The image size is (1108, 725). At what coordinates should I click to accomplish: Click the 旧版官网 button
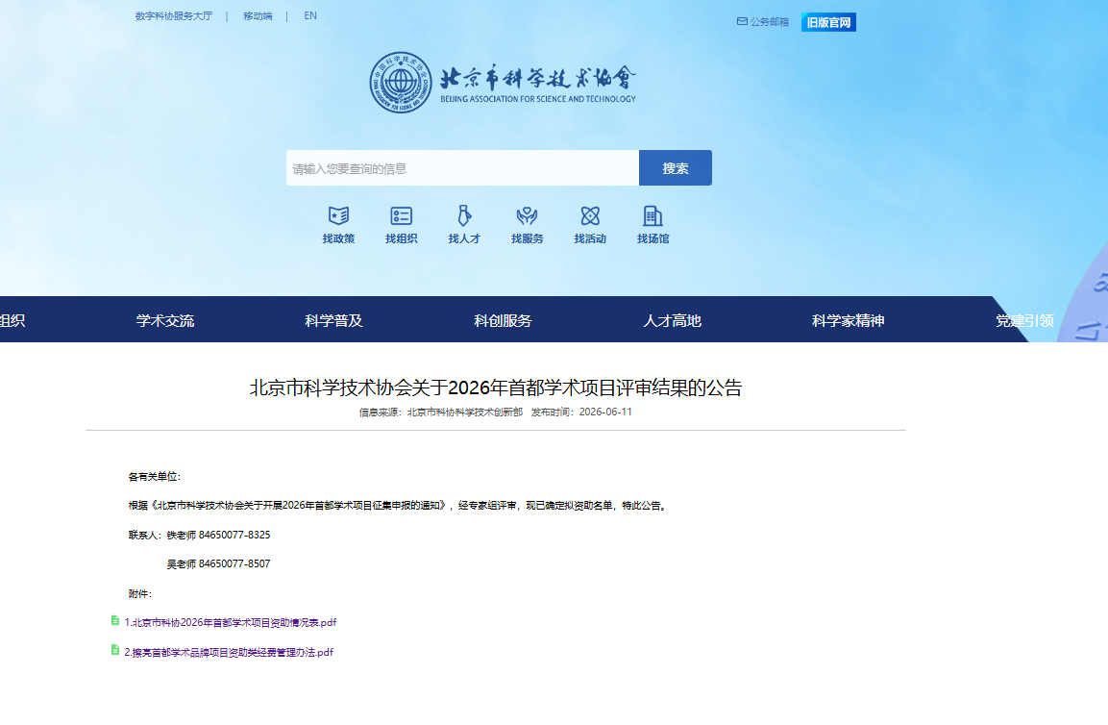828,22
